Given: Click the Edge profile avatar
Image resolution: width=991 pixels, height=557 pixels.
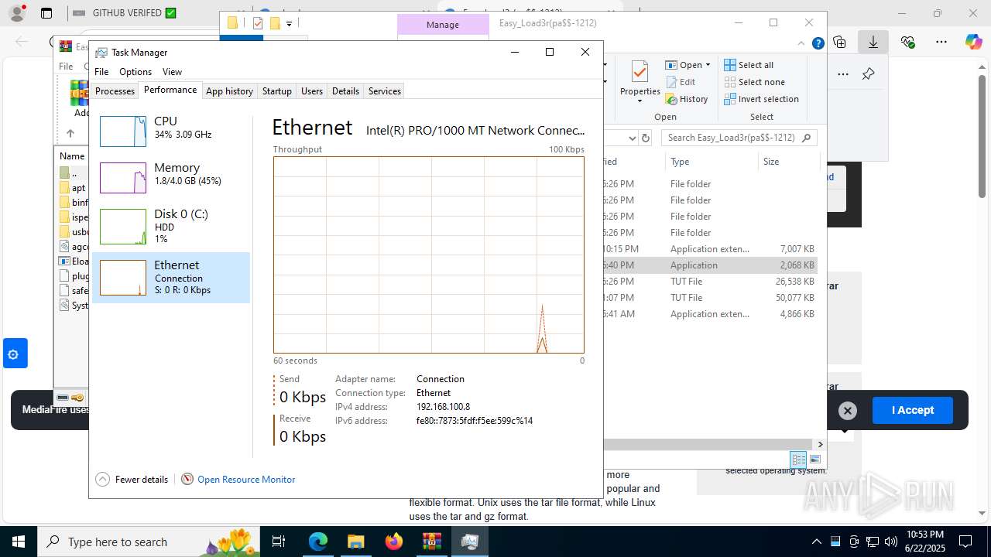Looking at the screenshot, I should click(16, 13).
